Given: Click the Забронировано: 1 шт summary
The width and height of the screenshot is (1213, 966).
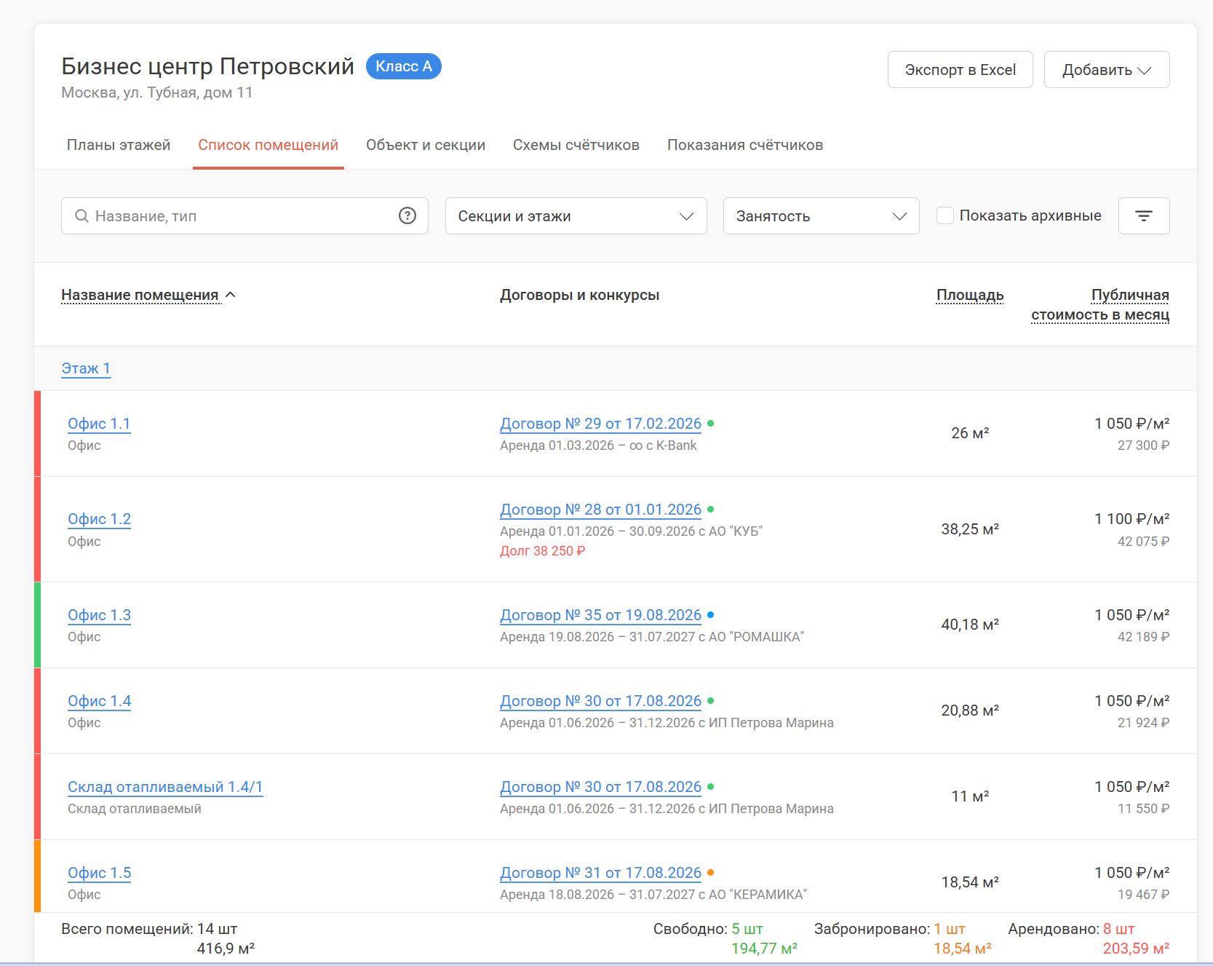Looking at the screenshot, I should (x=890, y=929).
